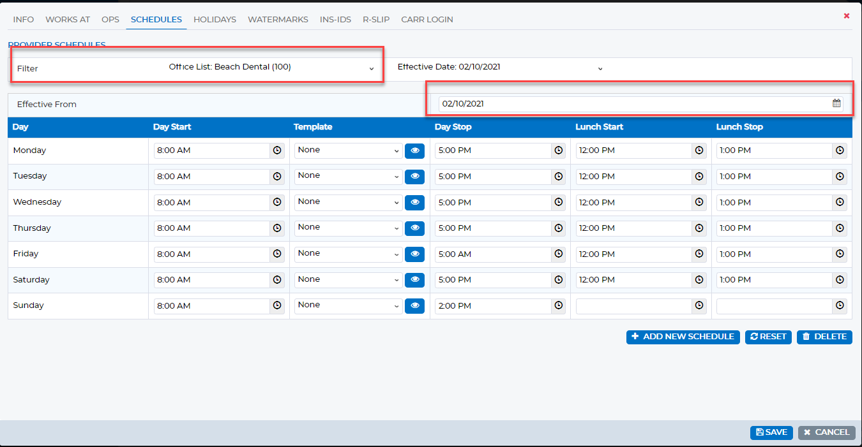This screenshot has height=447, width=862.
Task: Open Monday Template dropdown
Action: tap(348, 150)
